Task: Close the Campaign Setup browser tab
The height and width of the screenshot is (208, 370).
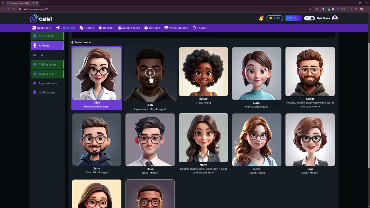Action: point(37,3)
